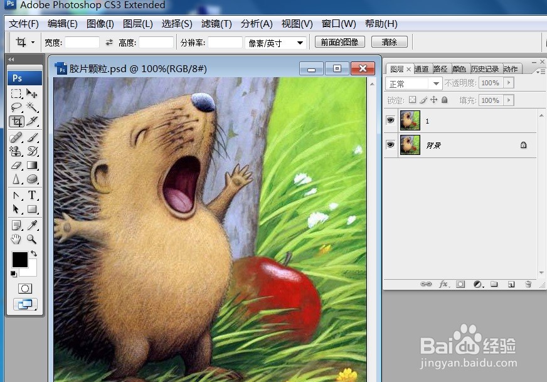Select the History Brush tool

[32, 151]
